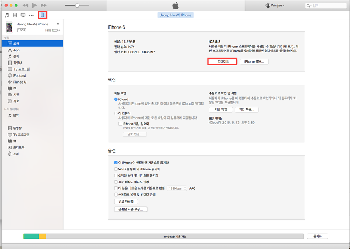Open the 128kbps bit rate dropdown
Screen dimensions: 350x249
(177, 189)
